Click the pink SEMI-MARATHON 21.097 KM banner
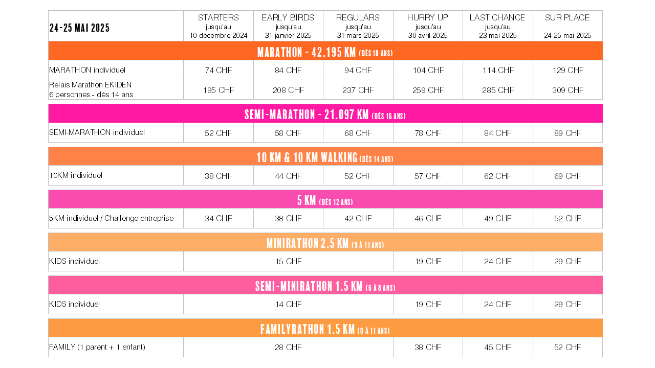The image size is (655, 368). pos(325,114)
